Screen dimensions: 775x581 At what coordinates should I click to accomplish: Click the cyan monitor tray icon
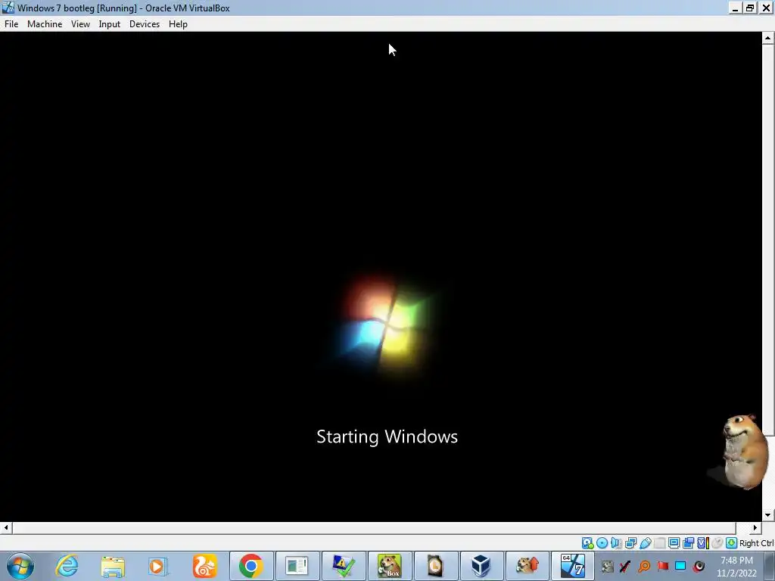pos(680,566)
